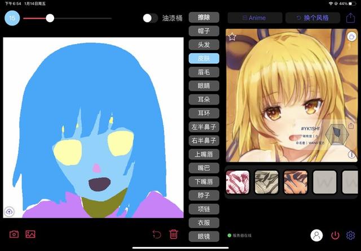Select the 擦除 eraser option
Viewport: 361px width, 251px height.
click(204, 17)
